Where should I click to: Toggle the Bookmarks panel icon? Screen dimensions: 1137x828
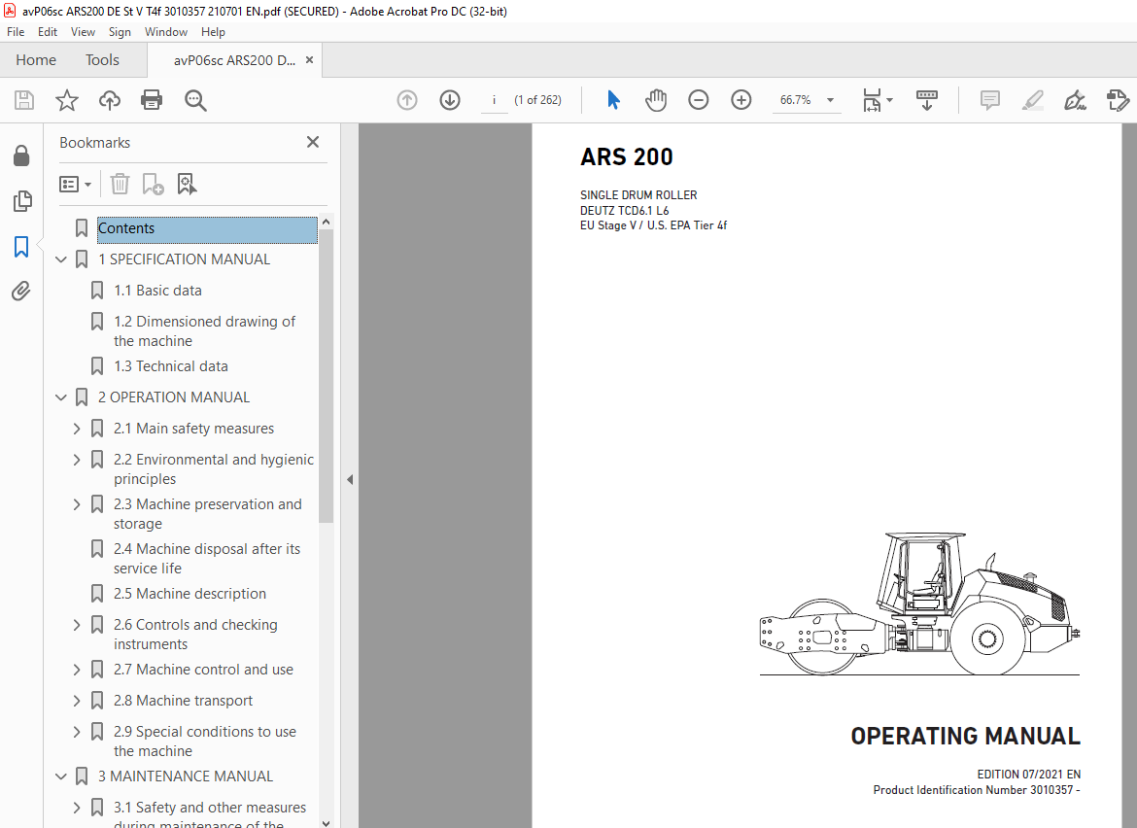point(21,247)
